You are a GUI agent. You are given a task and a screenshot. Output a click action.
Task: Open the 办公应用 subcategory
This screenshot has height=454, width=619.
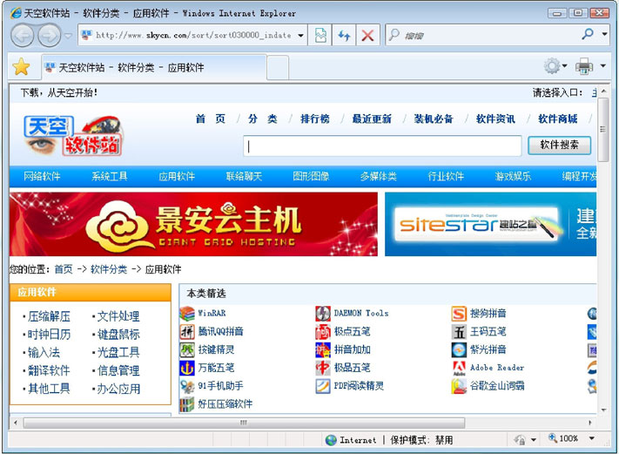point(118,389)
